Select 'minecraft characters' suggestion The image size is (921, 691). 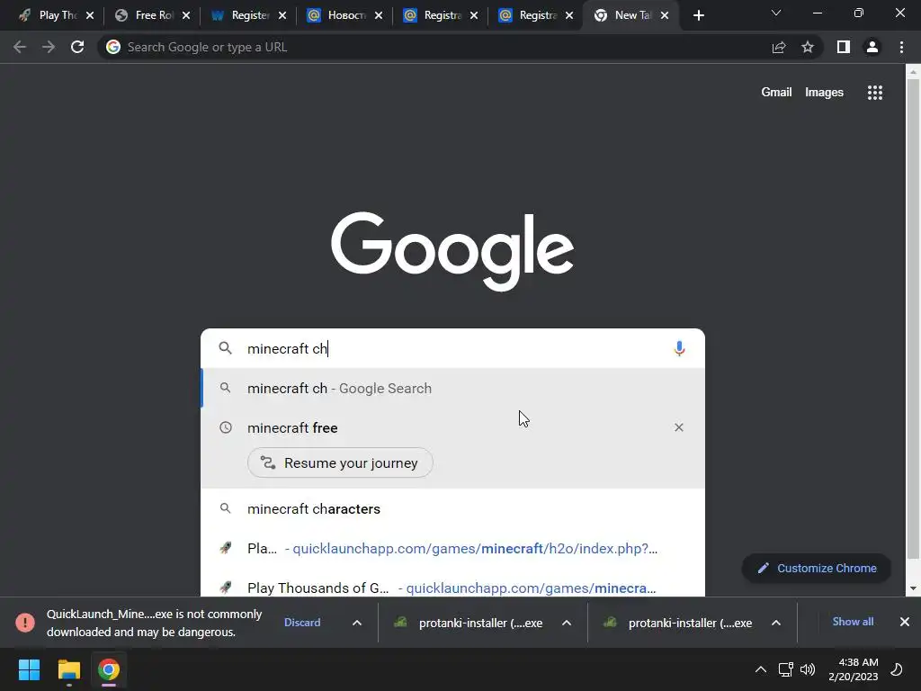pyautogui.click(x=452, y=509)
